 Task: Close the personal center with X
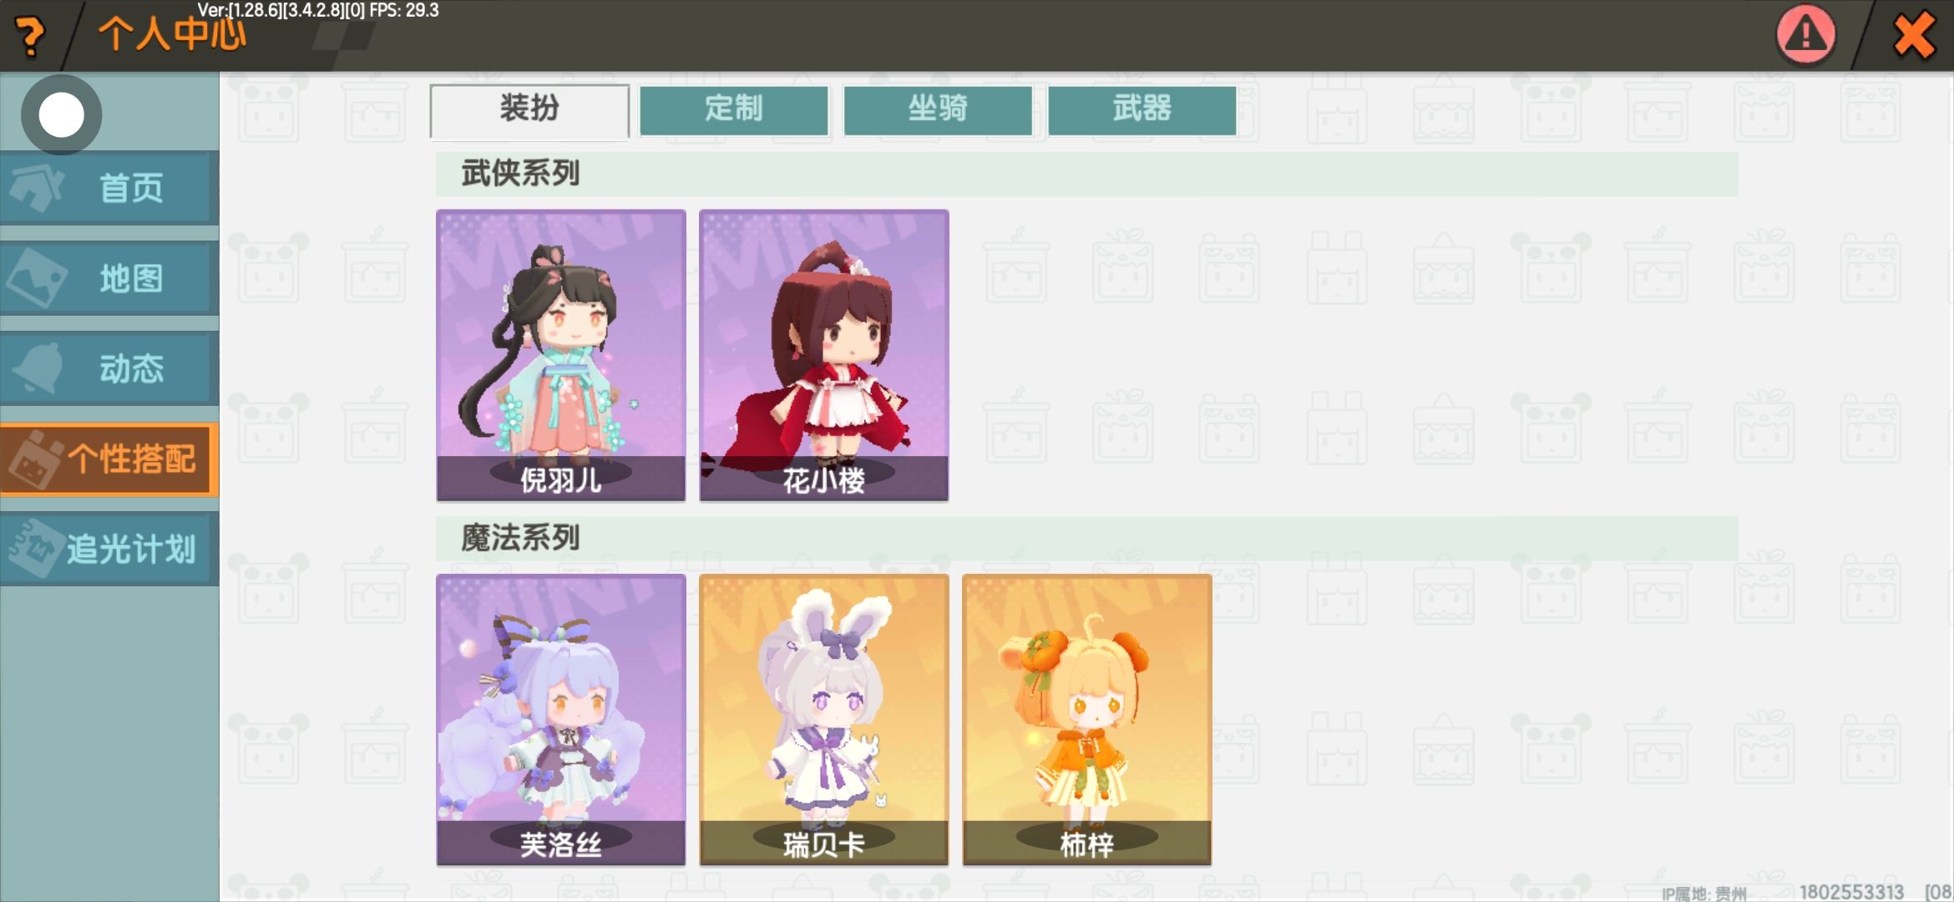[x=1914, y=36]
